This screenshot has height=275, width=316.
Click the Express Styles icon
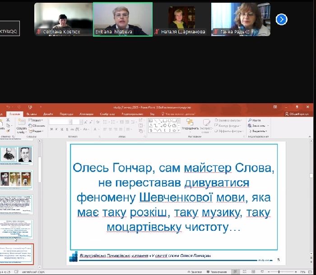207,123
